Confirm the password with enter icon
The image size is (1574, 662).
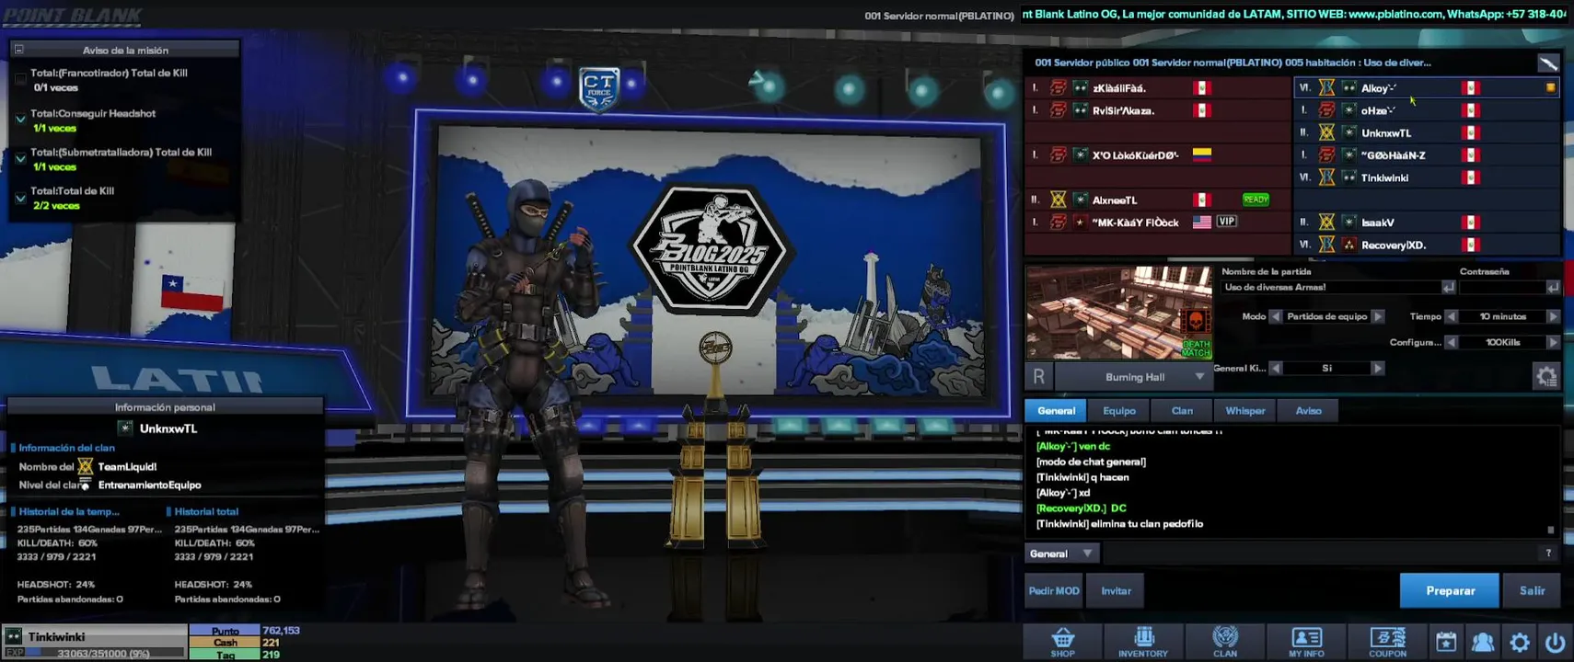[x=1553, y=287]
